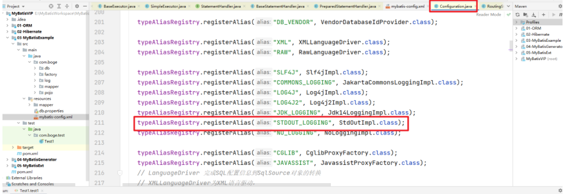Viewport: 565px width, 194px height.
Task: Collapse the resources folder
Action: [25, 99]
